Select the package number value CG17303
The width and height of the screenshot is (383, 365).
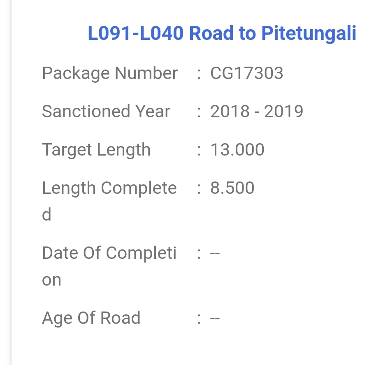click(x=246, y=73)
